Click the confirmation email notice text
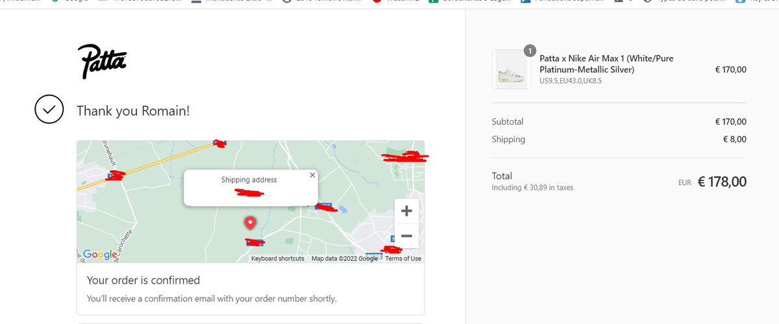This screenshot has height=324, width=779. coord(212,299)
